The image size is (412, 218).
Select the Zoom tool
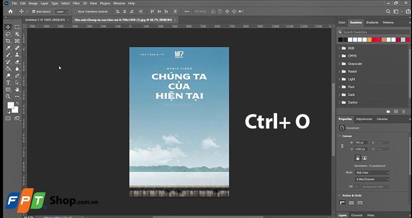click(8, 97)
